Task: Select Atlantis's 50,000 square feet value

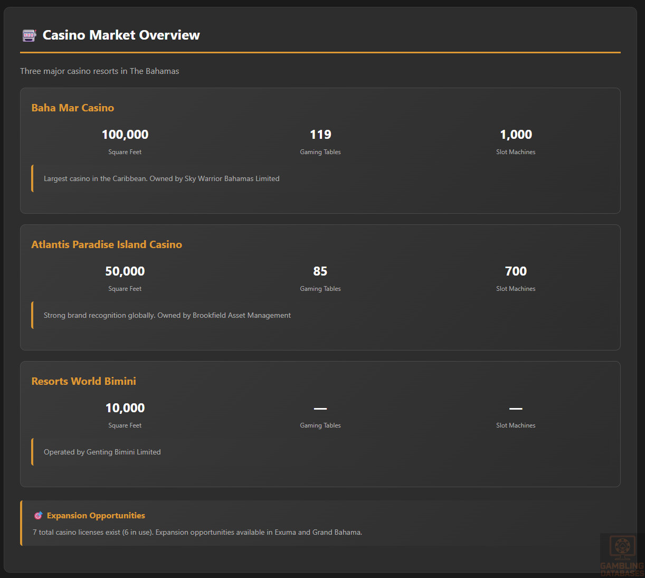Action: coord(125,271)
